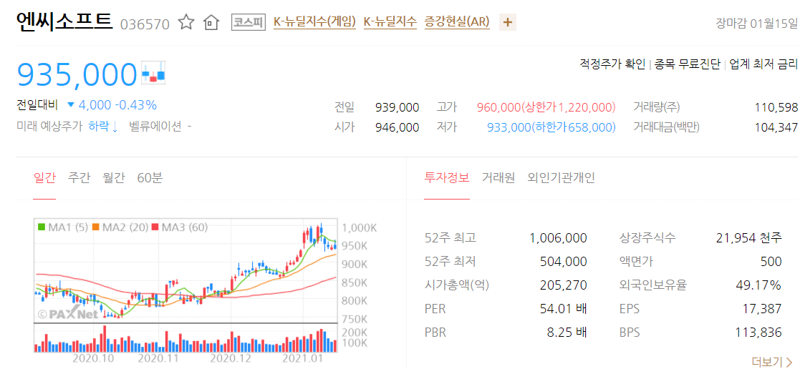Add stock to favorites with star icon
805x379 pixels.
point(186,23)
